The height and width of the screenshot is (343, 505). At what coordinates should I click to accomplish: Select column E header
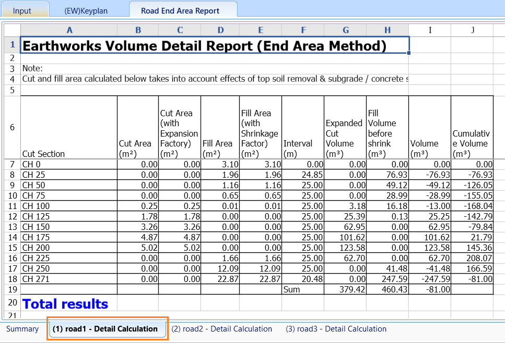click(261, 30)
